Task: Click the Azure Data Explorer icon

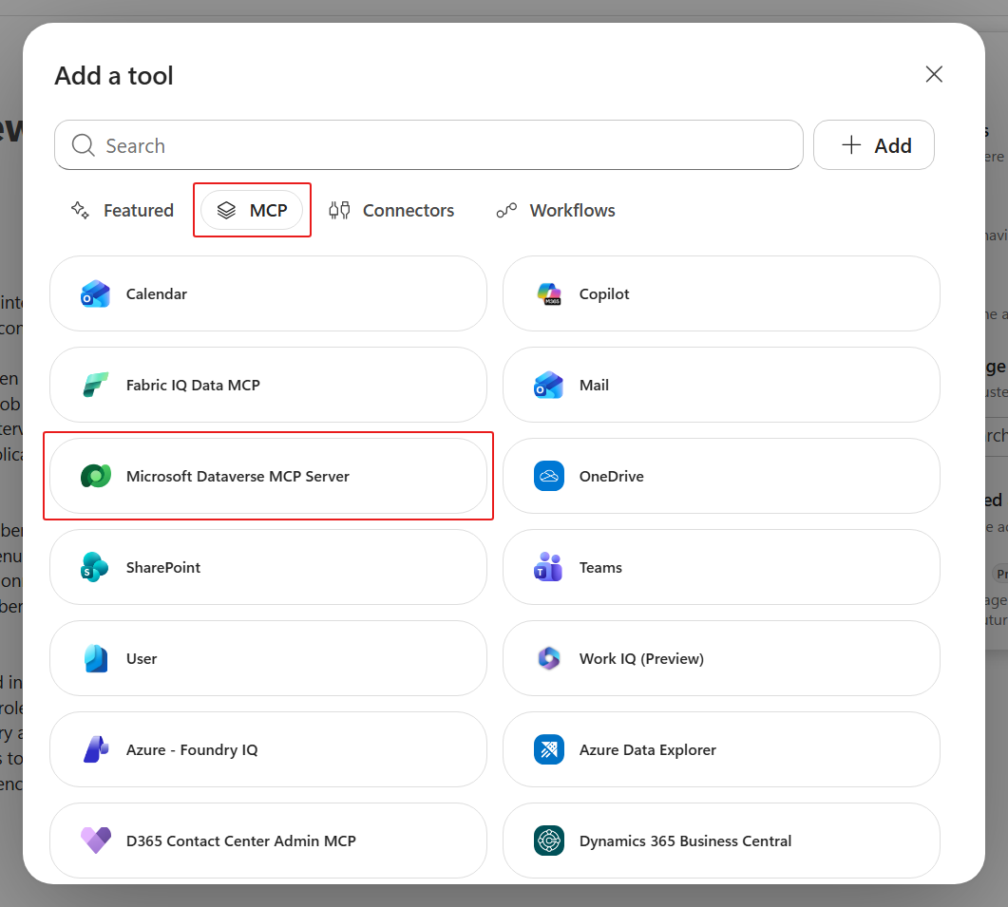Action: [x=549, y=749]
